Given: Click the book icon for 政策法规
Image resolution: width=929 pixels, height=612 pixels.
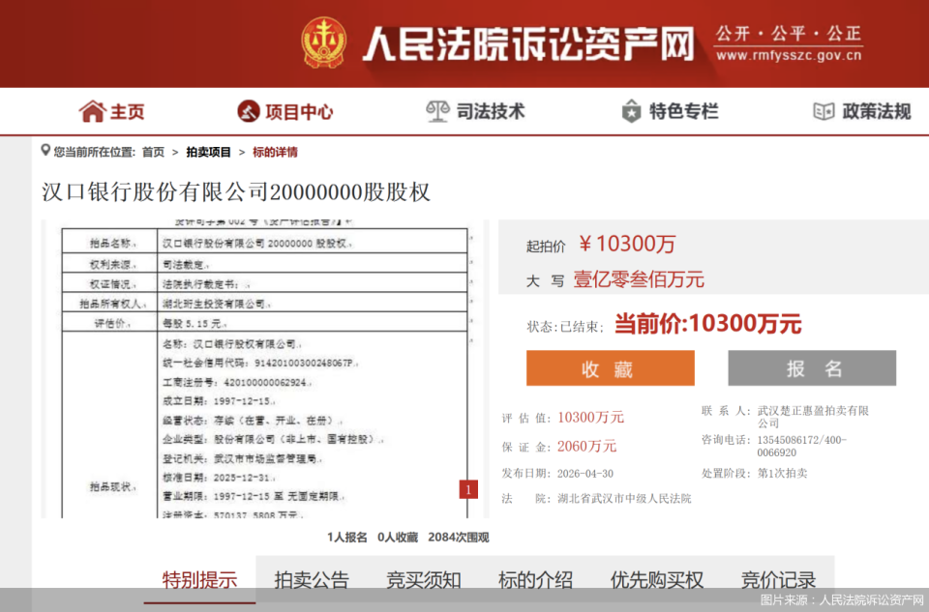Looking at the screenshot, I should (x=824, y=111).
